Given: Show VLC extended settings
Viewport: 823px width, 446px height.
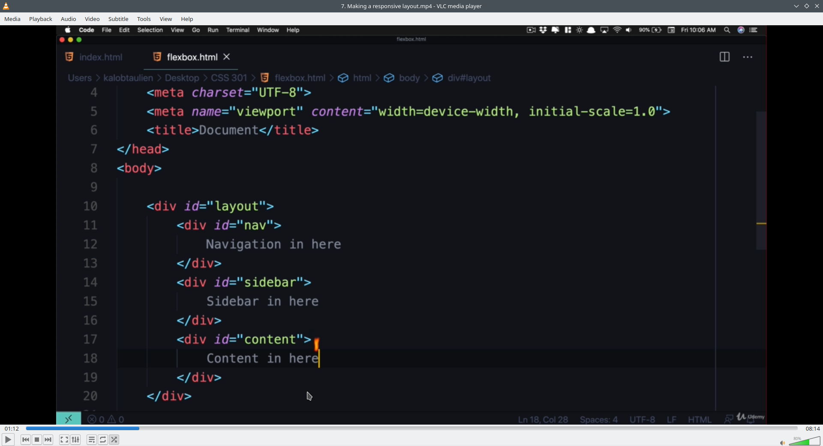Looking at the screenshot, I should click(x=75, y=440).
